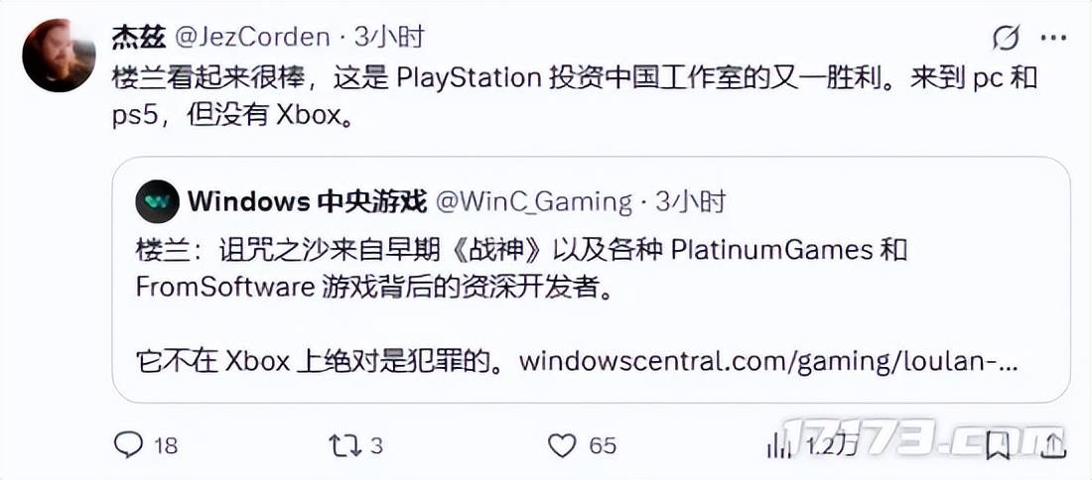Click the quoted tweet's 3小时 timestamp
1092x480 pixels.
point(691,202)
